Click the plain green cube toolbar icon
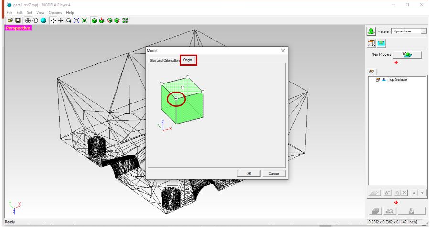Screen dimensions: 430x227 94,21
